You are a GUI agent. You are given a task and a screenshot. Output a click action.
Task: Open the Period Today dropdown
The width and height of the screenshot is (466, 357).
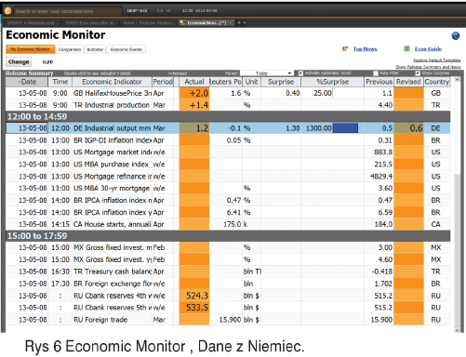(x=267, y=73)
